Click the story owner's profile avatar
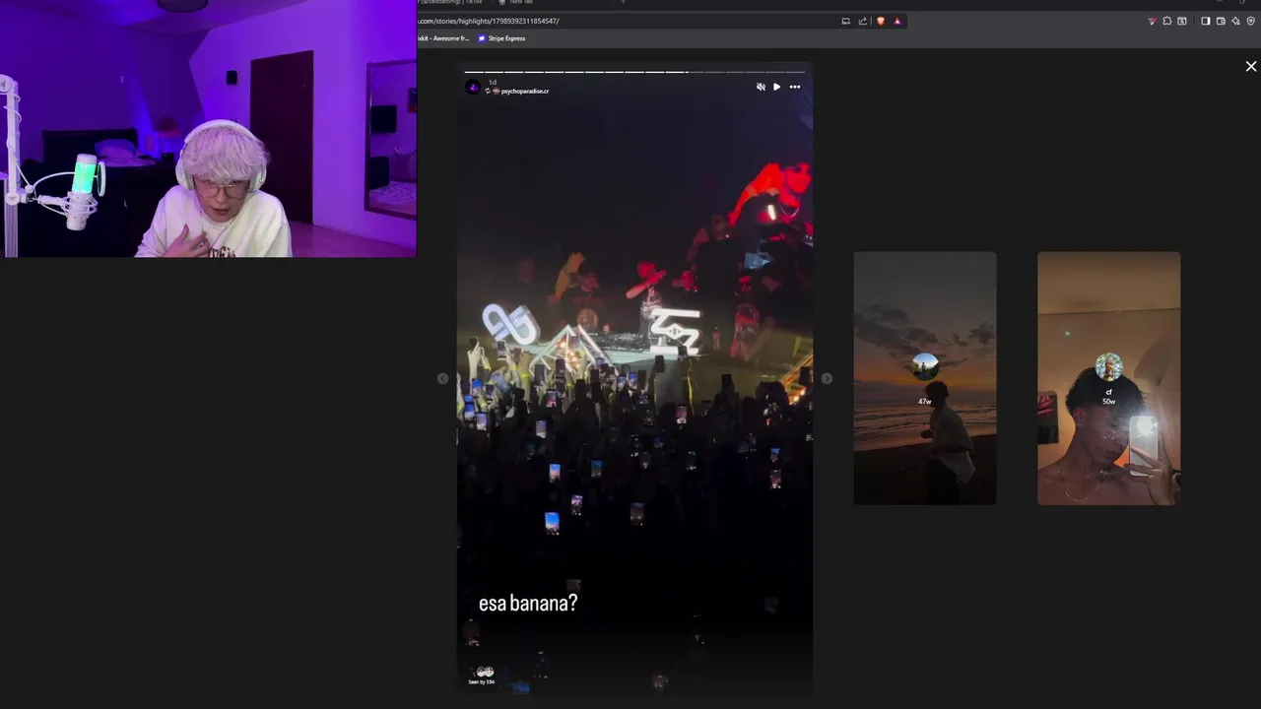Screen dimensions: 1261x709 pos(473,87)
